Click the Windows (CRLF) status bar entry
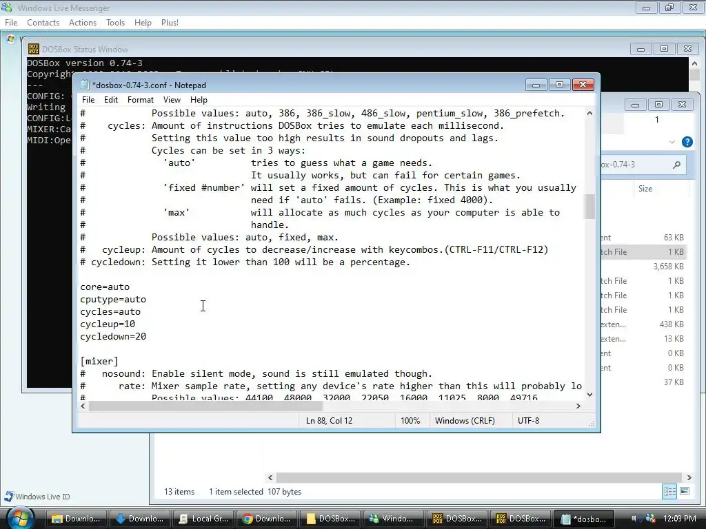This screenshot has width=706, height=529. (x=465, y=421)
